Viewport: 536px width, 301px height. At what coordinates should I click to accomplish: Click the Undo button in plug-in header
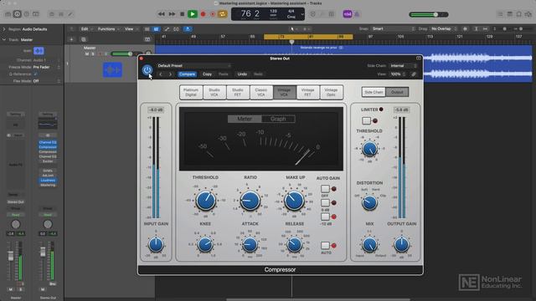click(242, 74)
